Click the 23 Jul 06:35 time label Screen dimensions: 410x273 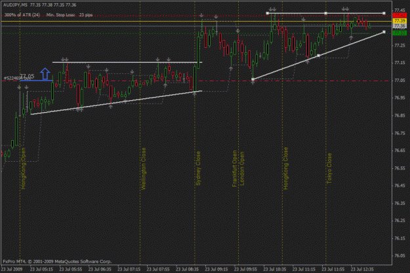pos(100,269)
